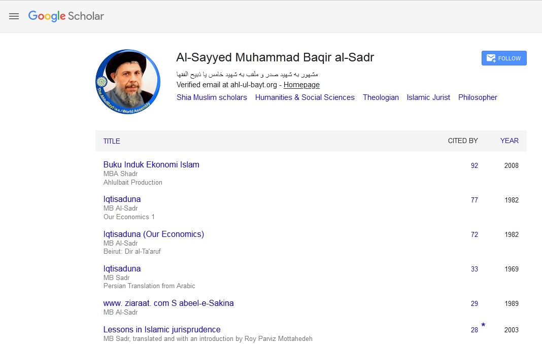View the 33 citations count link
Viewport: 542px width, 344px height.
[x=475, y=269]
